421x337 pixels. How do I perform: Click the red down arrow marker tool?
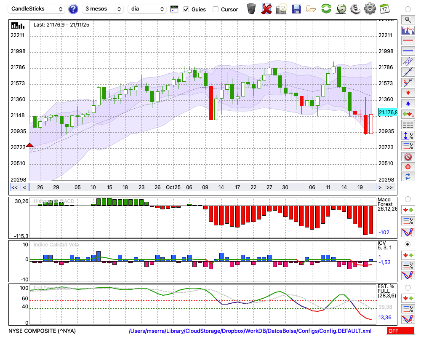(408, 93)
